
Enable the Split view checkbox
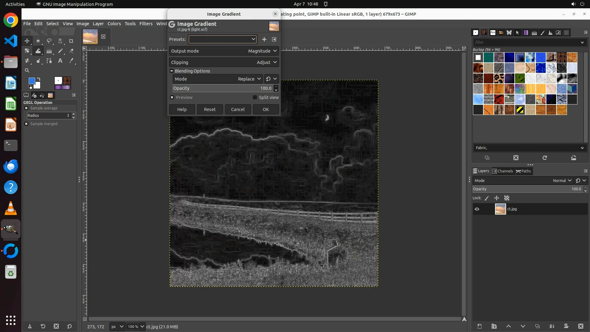coord(255,97)
